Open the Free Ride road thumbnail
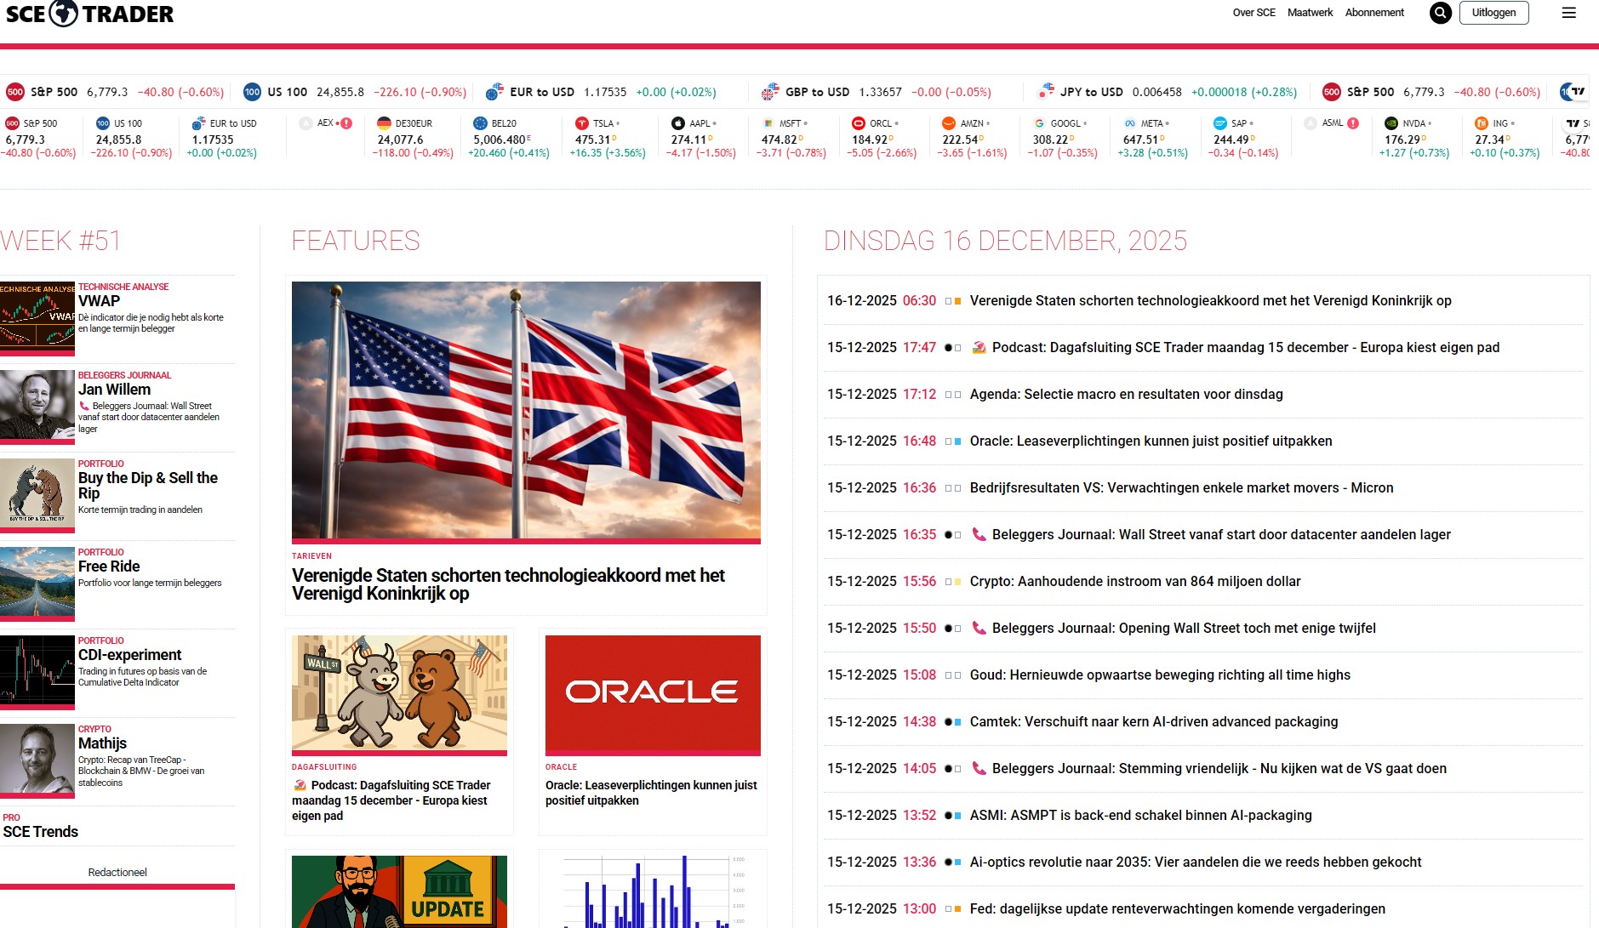 [x=37, y=583]
